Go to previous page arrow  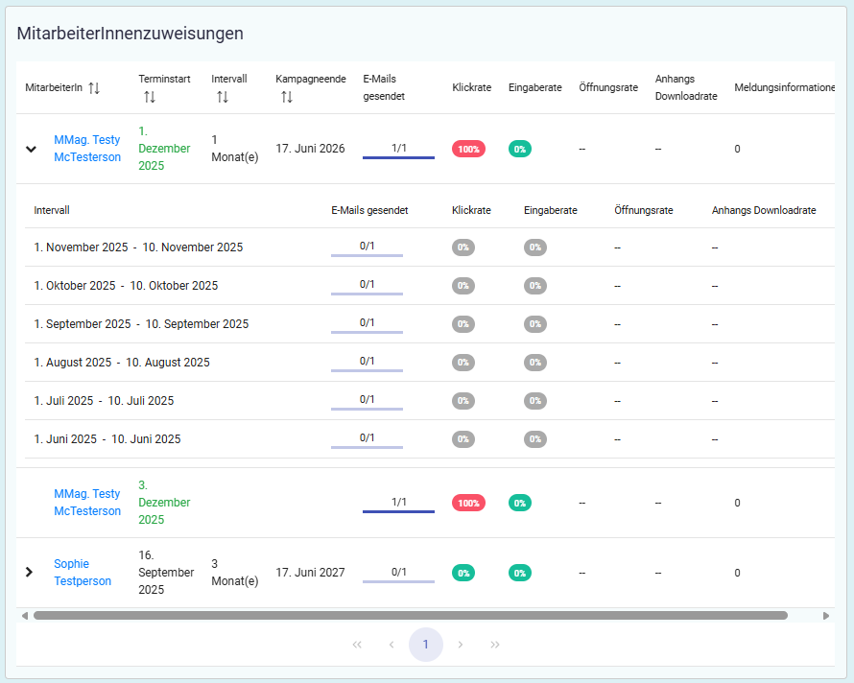click(x=391, y=645)
